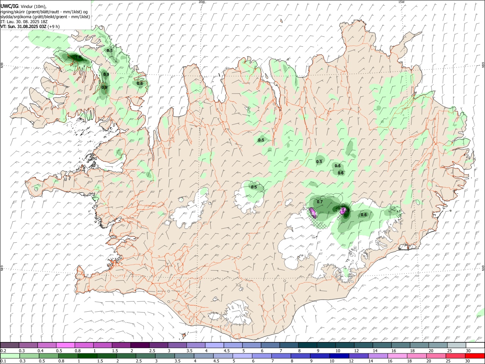This screenshot has width=485, height=364.
Task: Click the dark green rain cell in the Westfjords
Action: tap(77, 58)
